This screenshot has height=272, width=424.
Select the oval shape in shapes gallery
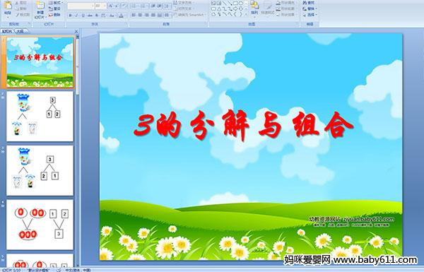(x=241, y=4)
